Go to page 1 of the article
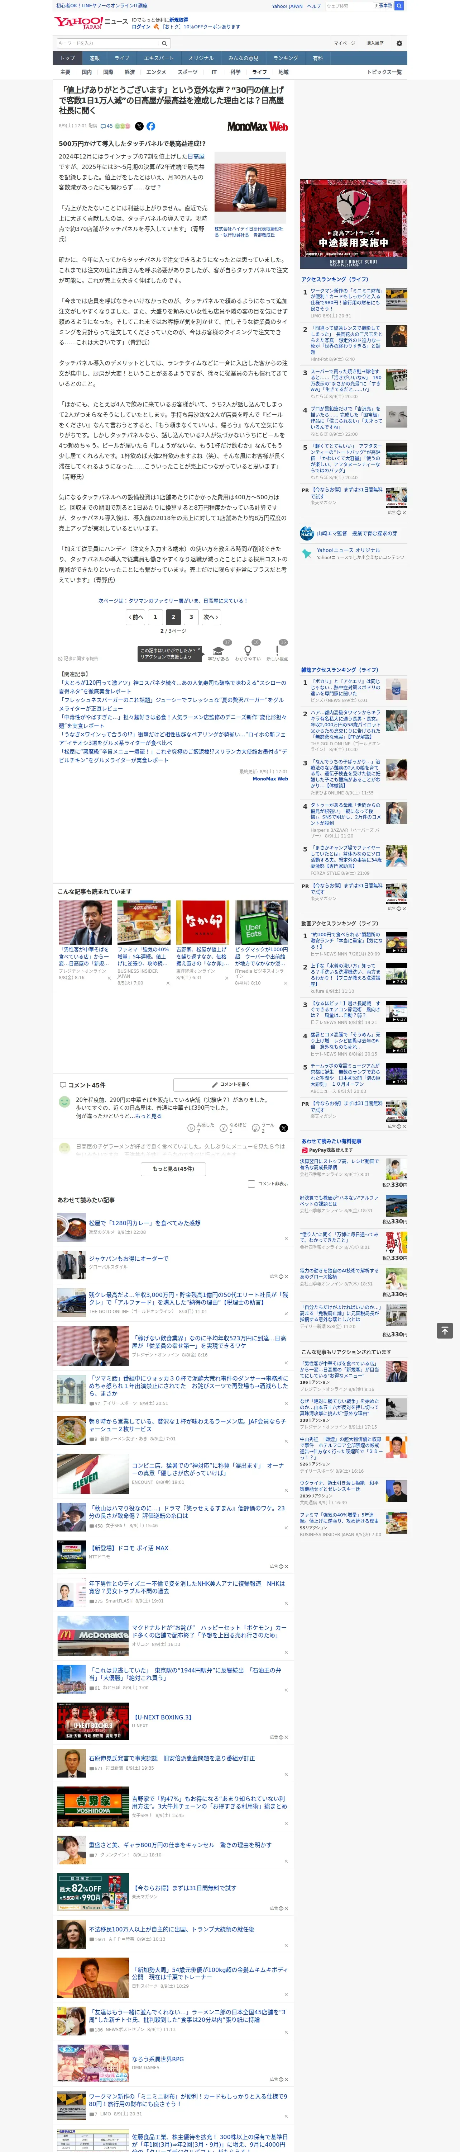The height and width of the screenshot is (2152, 460). click(x=155, y=617)
